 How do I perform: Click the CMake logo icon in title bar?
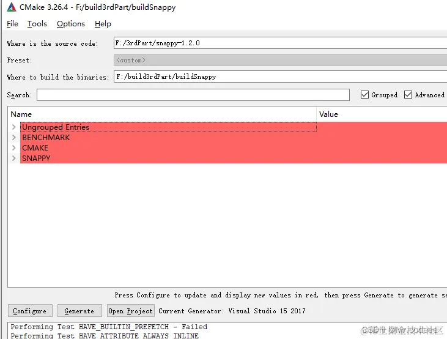[12, 7]
